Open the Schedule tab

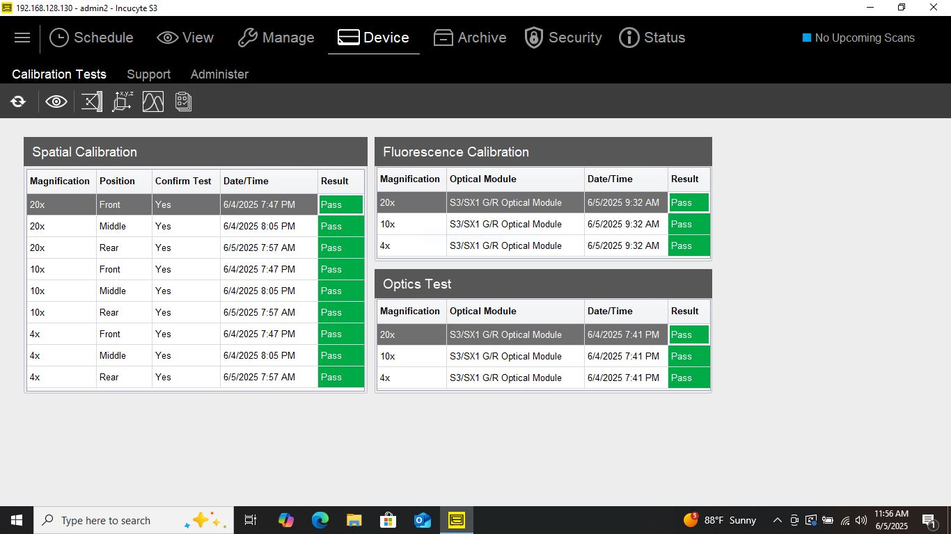[91, 38]
